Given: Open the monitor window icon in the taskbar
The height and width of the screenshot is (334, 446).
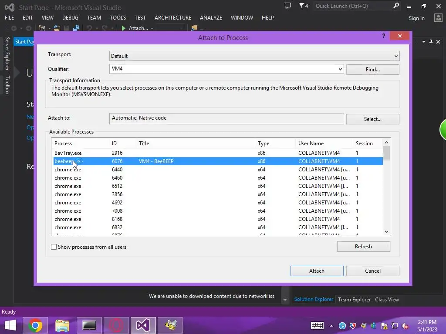Looking at the screenshot, I should tap(89, 325).
